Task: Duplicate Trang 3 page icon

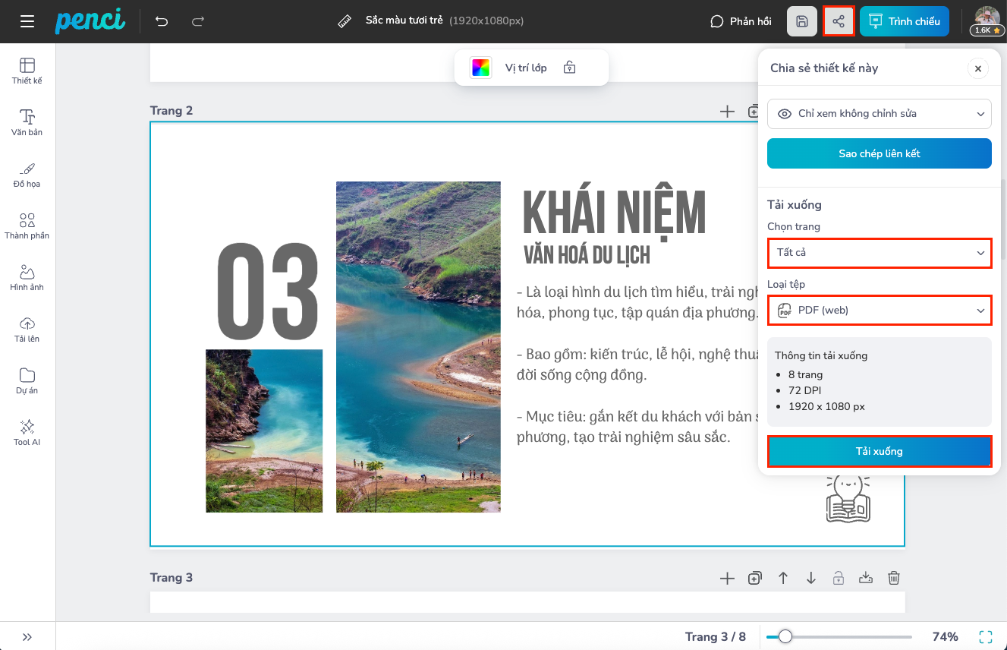Action: [x=754, y=578]
